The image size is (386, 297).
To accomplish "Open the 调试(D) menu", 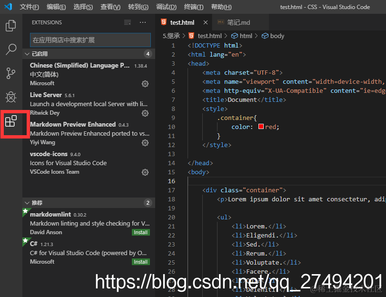I will [x=166, y=7].
